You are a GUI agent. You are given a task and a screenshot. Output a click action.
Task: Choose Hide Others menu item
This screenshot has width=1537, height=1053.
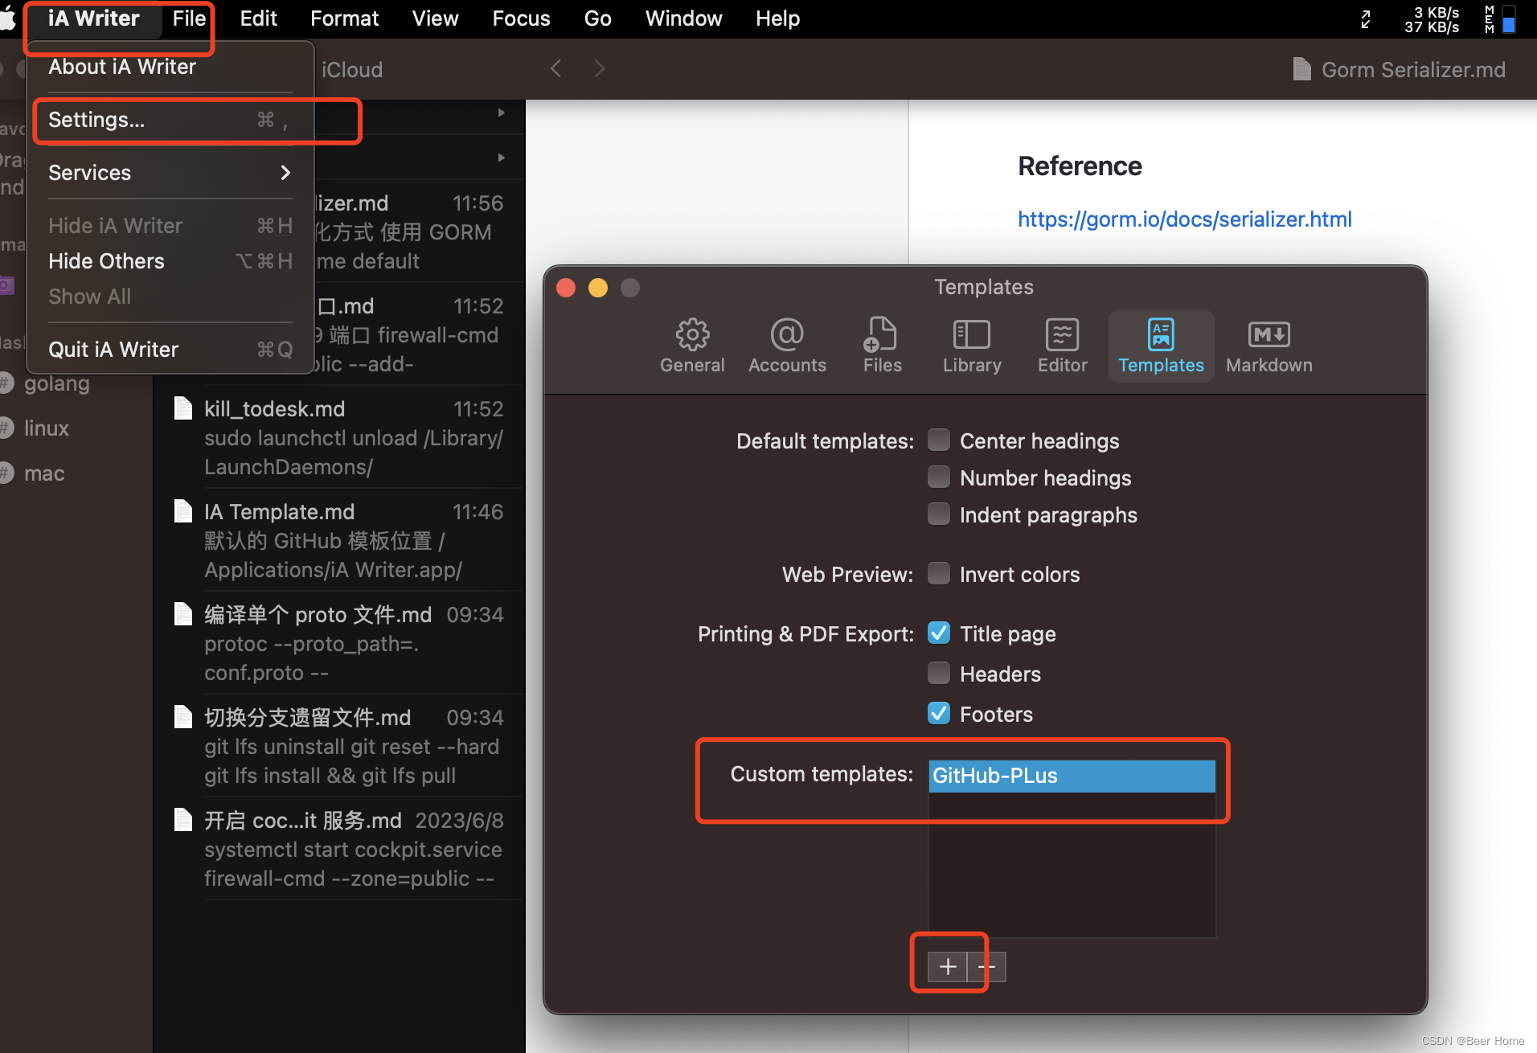[170, 261]
